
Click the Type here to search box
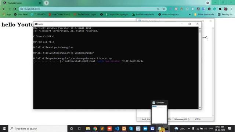point(38,129)
